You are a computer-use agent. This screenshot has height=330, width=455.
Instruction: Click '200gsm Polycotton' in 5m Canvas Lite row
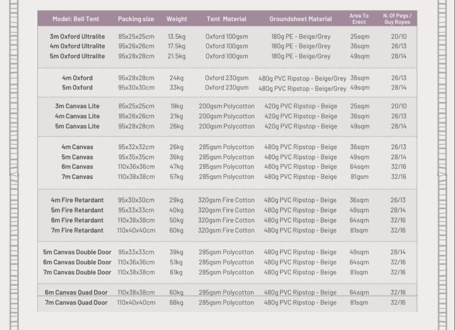tap(226, 126)
